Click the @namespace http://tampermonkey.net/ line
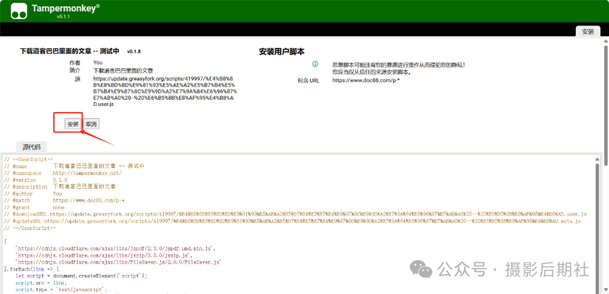The height and width of the screenshot is (294, 609). tap(63, 173)
